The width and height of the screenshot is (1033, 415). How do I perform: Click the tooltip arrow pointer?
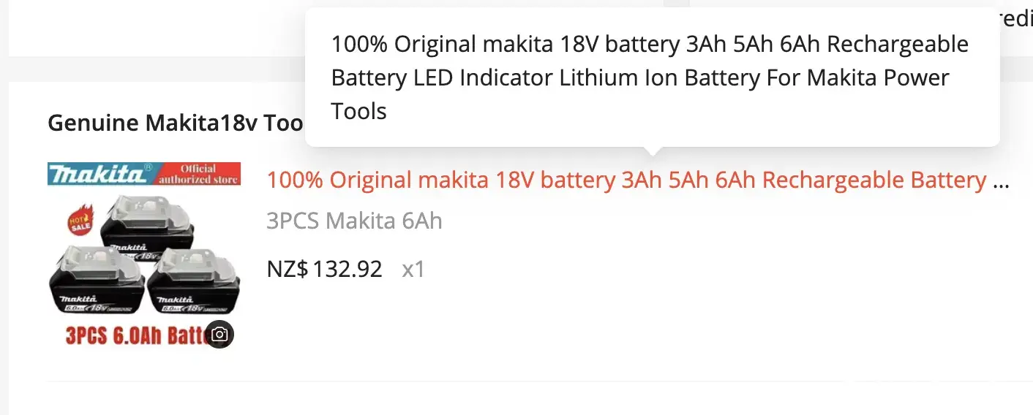click(x=653, y=151)
